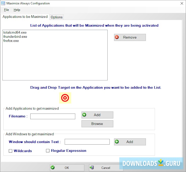Viewport: 186px width, 172px height.
Task: Click Add button next to window text field
Action: click(130, 142)
